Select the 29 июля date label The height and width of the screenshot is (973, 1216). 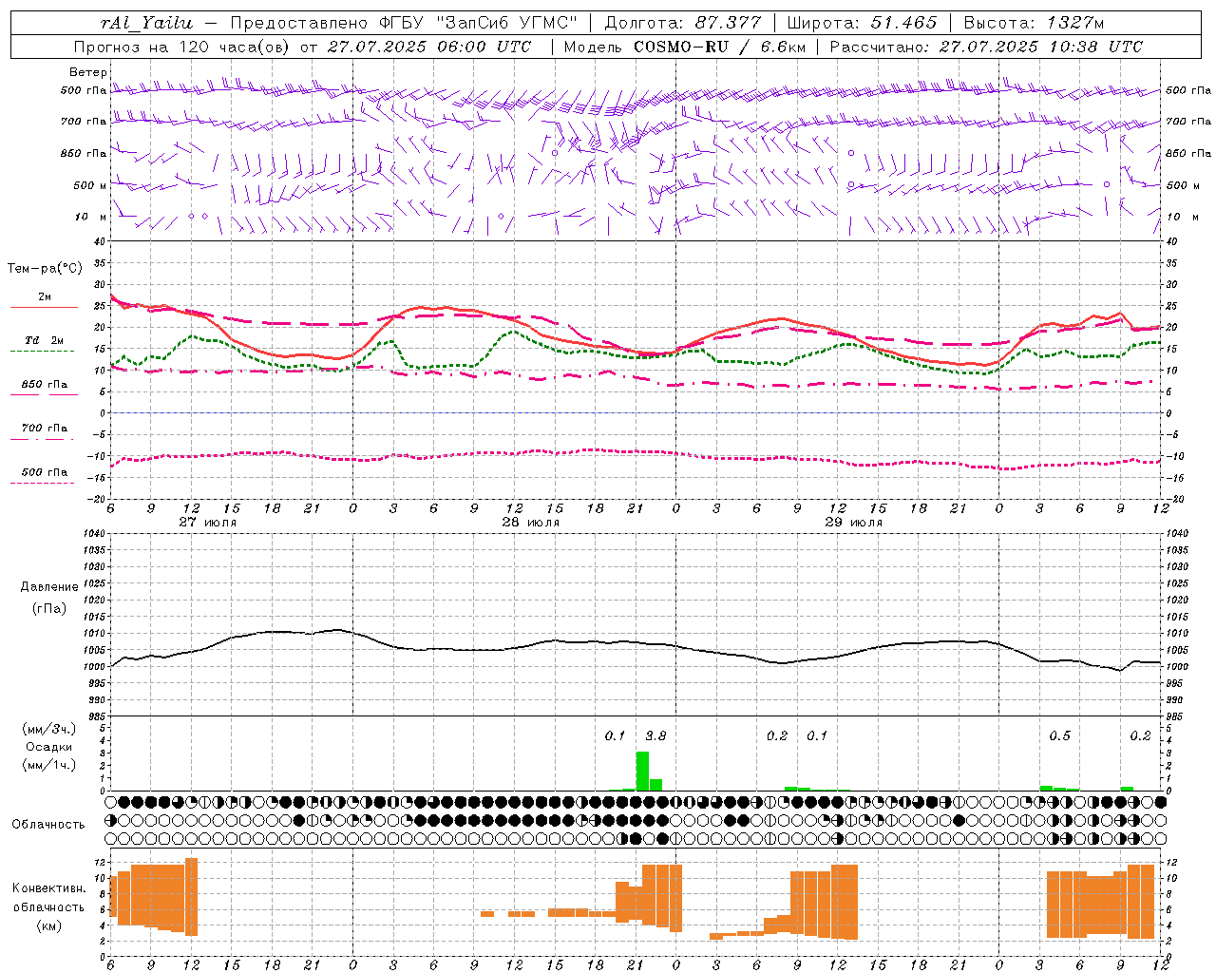[854, 523]
